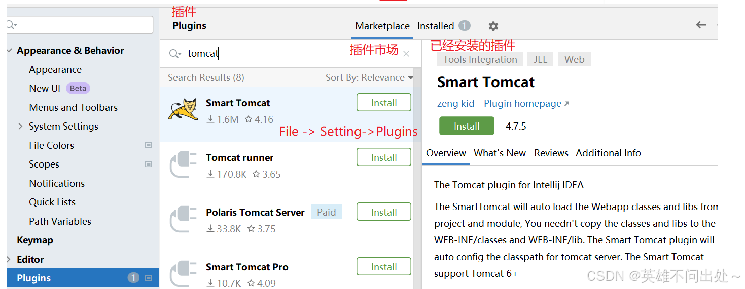745x289 pixels.
Task: Click the Smart Tomcat Pro plug icon
Action: pyautogui.click(x=183, y=273)
